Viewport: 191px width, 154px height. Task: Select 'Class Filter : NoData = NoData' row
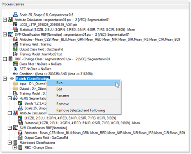(40, 64)
